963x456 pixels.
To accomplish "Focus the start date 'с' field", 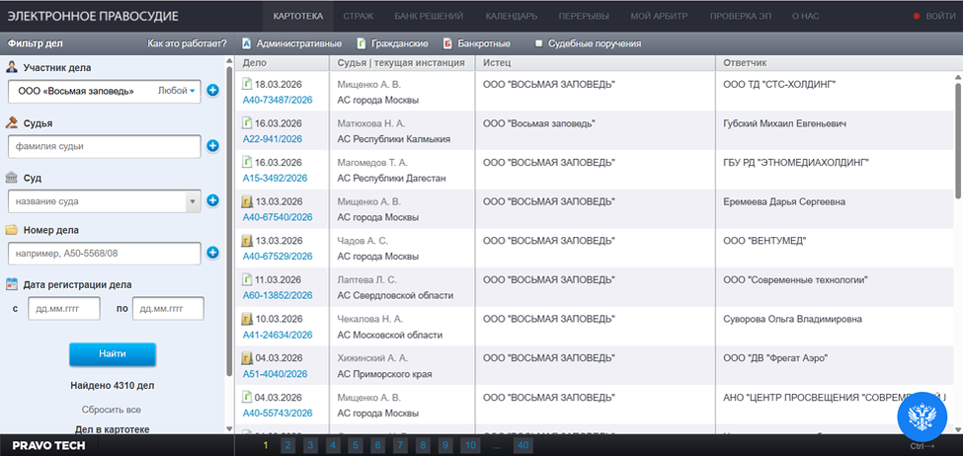I will click(x=64, y=308).
